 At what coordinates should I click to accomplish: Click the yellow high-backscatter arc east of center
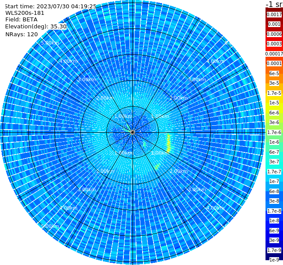coord(169,143)
